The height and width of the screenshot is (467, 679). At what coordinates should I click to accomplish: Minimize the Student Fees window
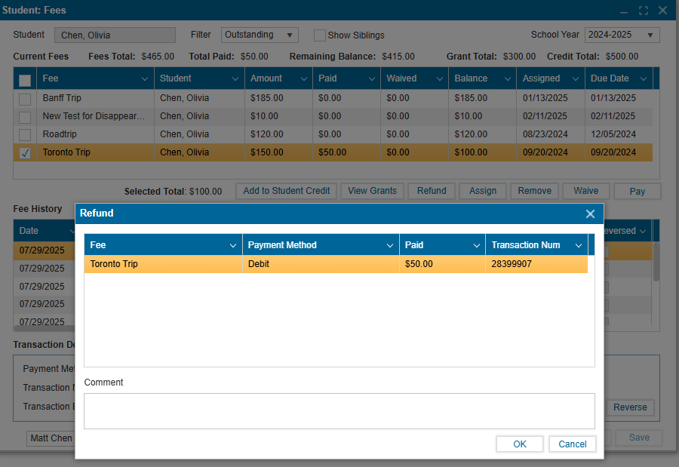tap(625, 11)
